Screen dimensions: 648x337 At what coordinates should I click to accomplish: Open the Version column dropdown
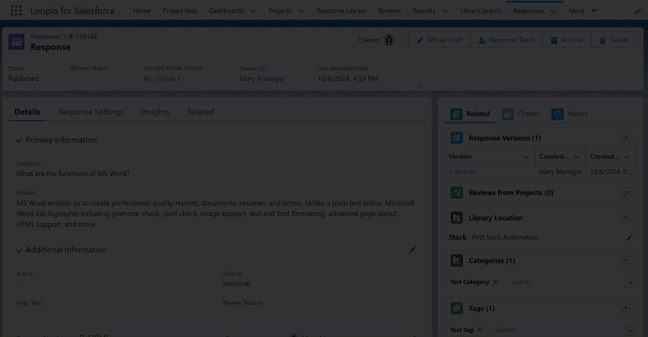[x=525, y=157]
